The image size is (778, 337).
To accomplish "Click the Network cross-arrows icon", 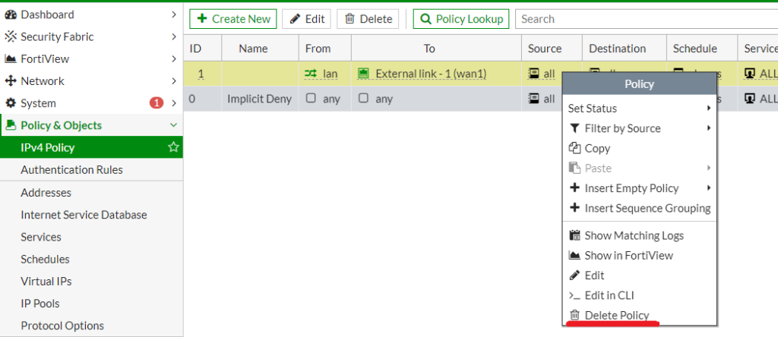I will pyautogui.click(x=11, y=80).
